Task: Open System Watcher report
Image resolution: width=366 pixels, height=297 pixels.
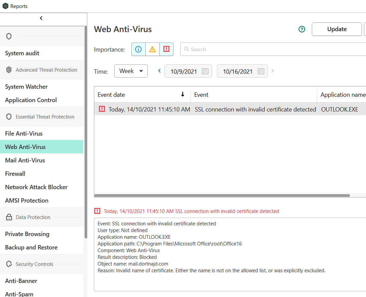Action: click(41, 86)
